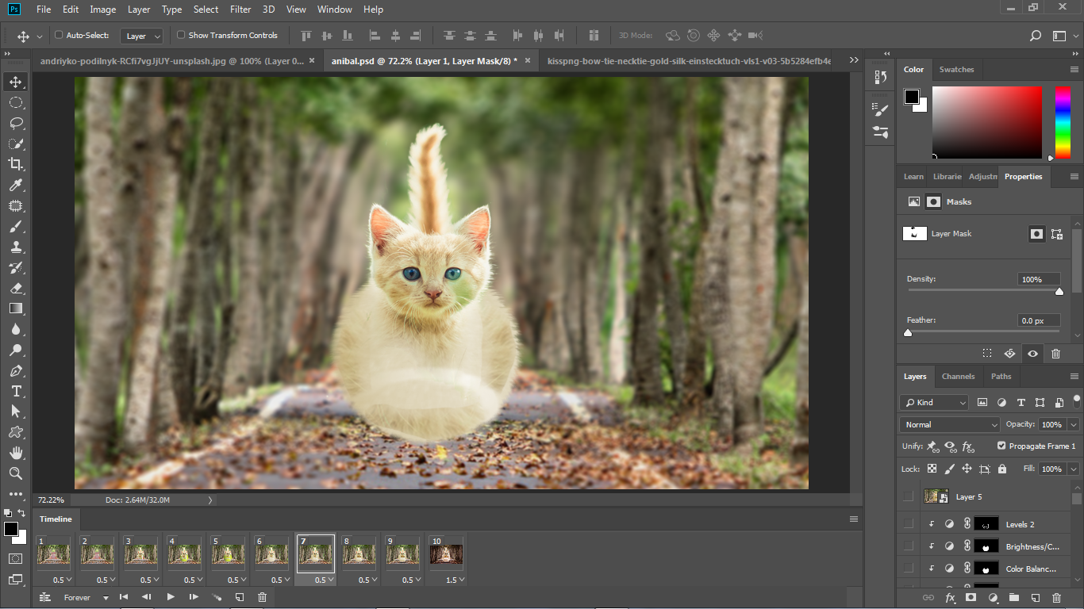Switch to the Channels tab

(958, 377)
